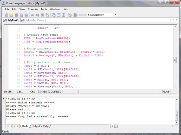Click the export study toolbar icon
The image size is (181, 135).
26,15
